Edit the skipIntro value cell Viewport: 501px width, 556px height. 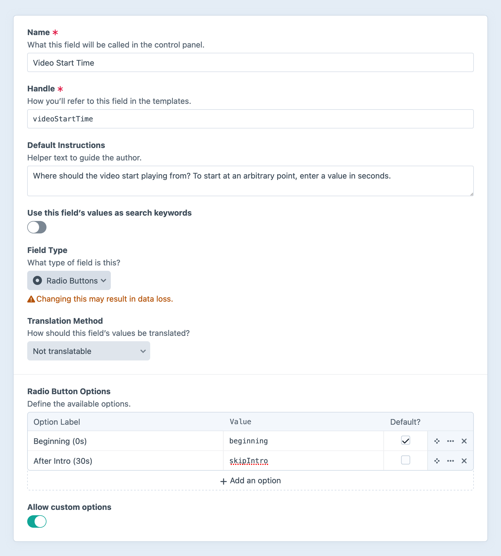tap(303, 461)
